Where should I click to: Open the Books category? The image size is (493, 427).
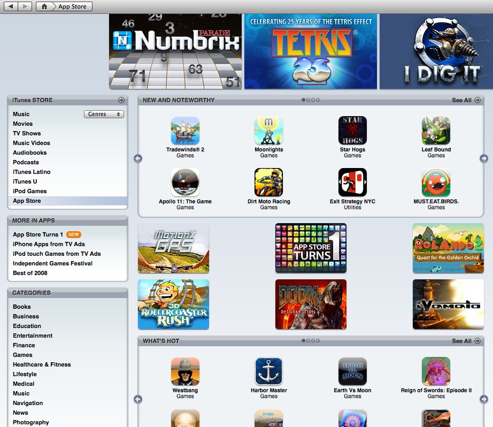tap(22, 307)
